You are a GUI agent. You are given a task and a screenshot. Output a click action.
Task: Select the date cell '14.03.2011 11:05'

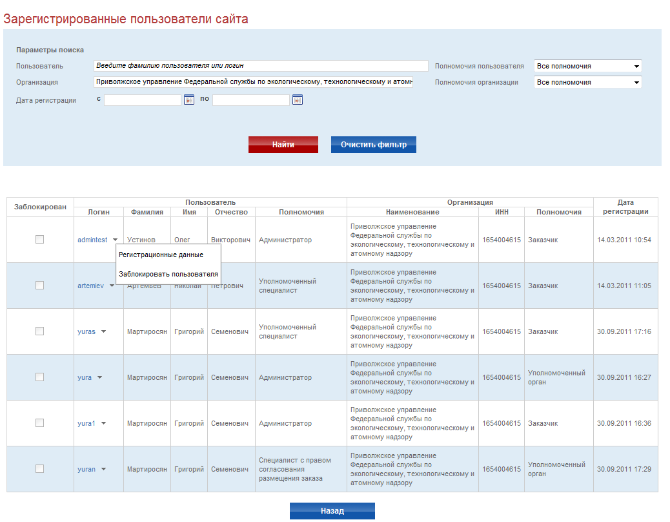coord(624,286)
